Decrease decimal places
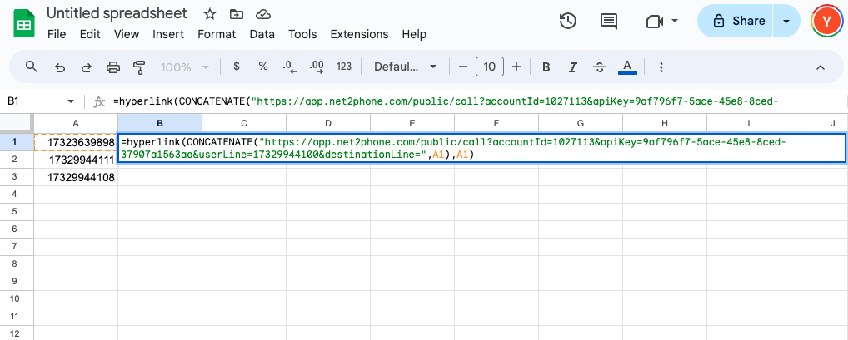The height and width of the screenshot is (340, 848). pos(290,67)
